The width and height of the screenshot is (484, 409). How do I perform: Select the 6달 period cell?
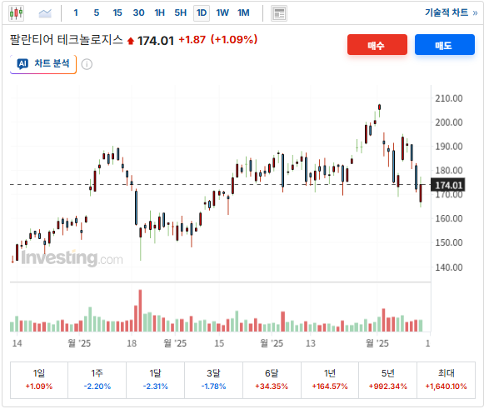coord(272,380)
